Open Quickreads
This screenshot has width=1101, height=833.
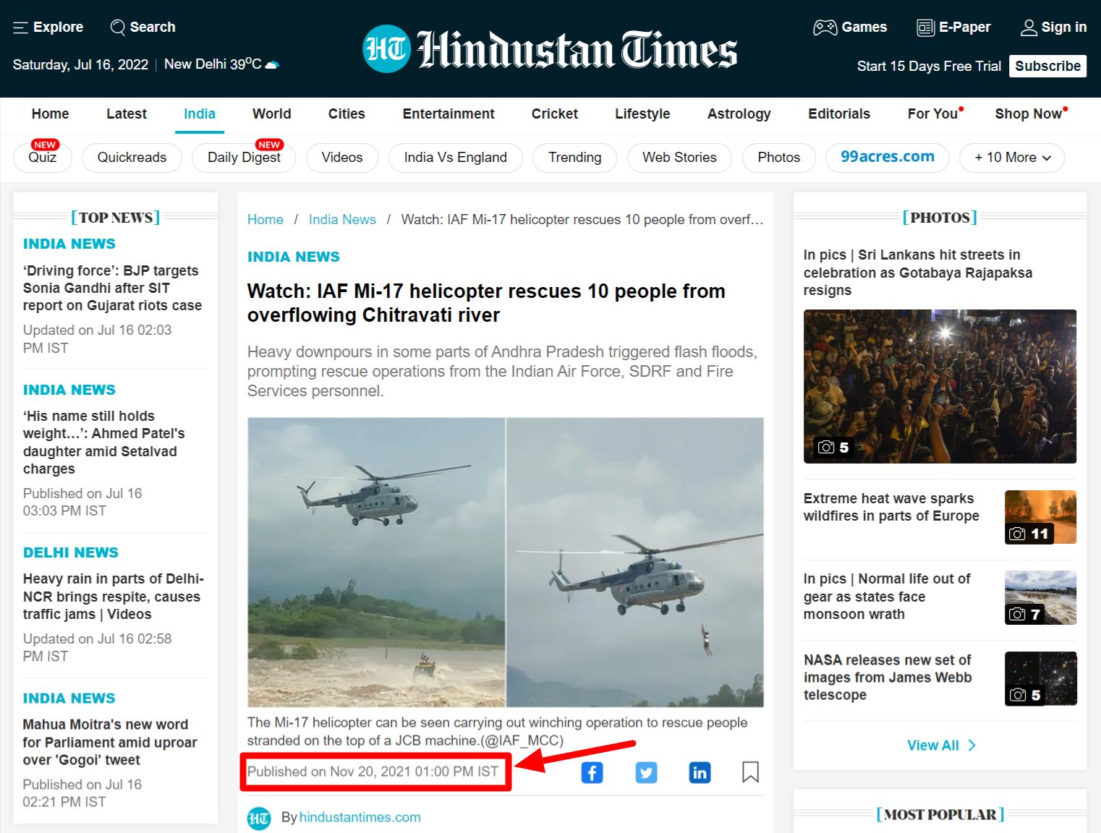point(132,158)
